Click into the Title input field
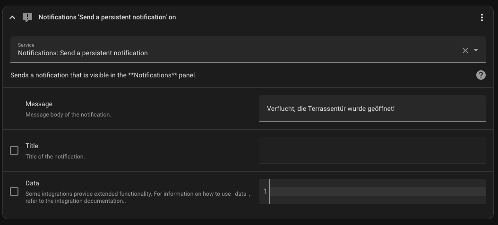This screenshot has height=225, width=498. 372,150
